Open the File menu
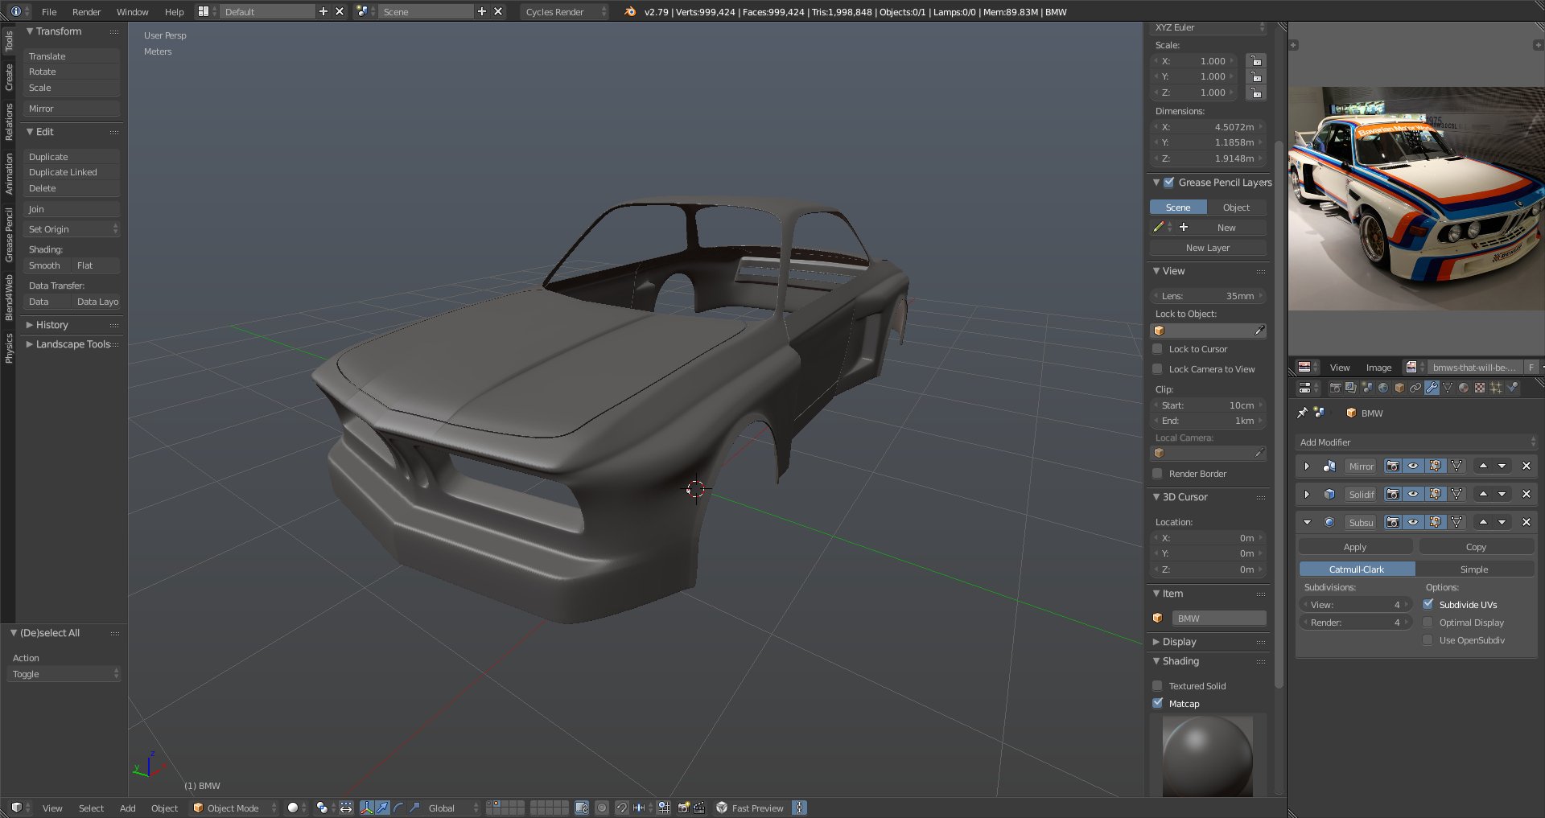The width and height of the screenshot is (1545, 818). [x=49, y=11]
